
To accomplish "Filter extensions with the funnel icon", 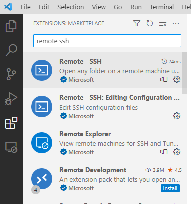I will coord(137,23).
